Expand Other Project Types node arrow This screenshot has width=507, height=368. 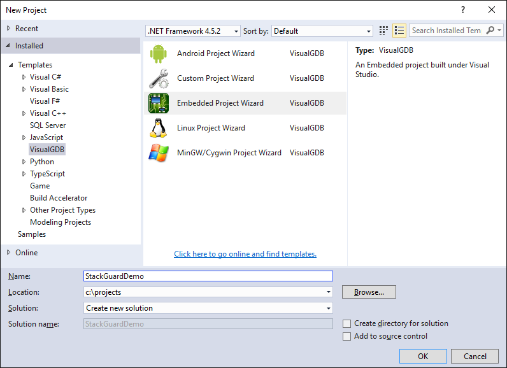(x=24, y=210)
